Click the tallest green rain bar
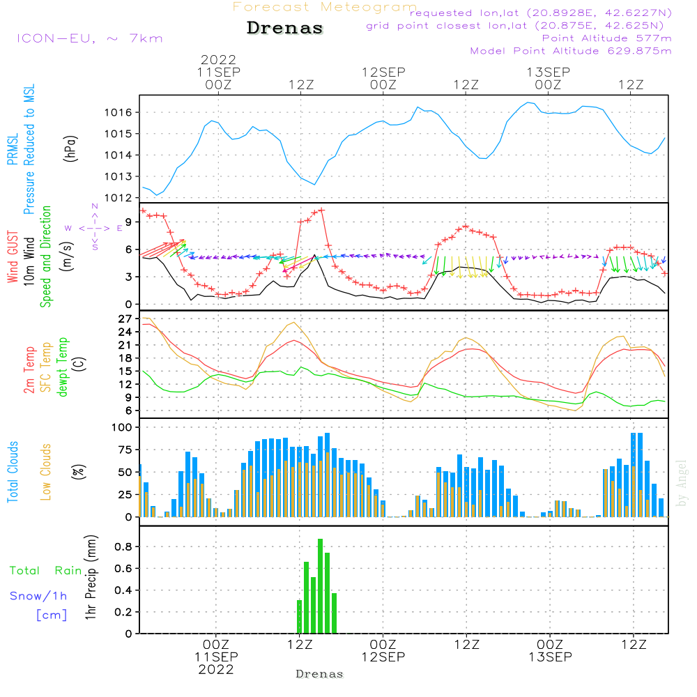This screenshot has height=697, width=697. 320,586
